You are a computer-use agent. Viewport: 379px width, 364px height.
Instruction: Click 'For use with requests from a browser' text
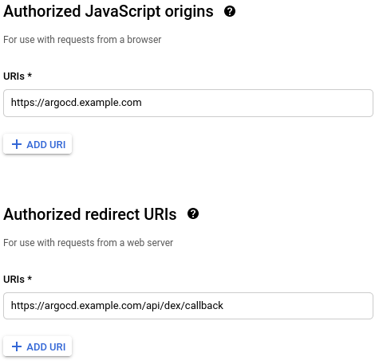(82, 40)
